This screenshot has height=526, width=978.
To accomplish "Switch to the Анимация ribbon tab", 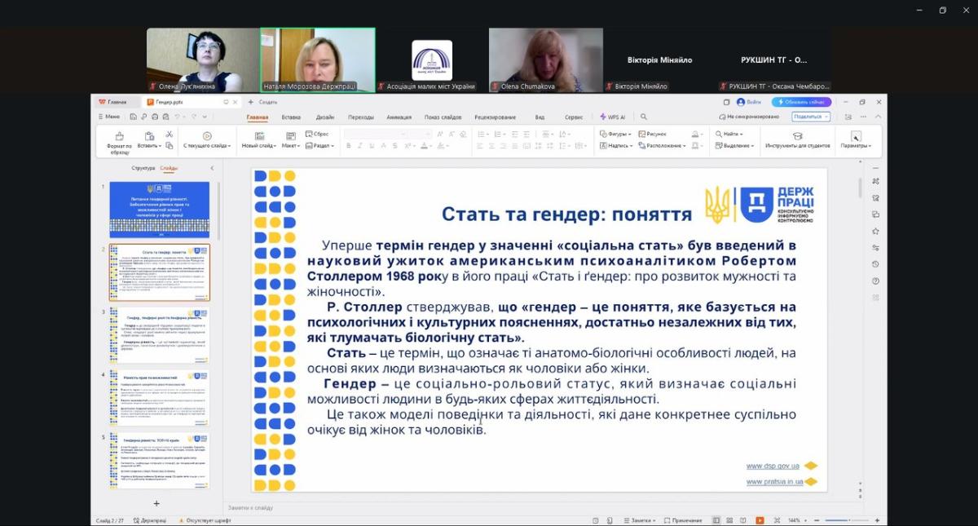I will 399,117.
